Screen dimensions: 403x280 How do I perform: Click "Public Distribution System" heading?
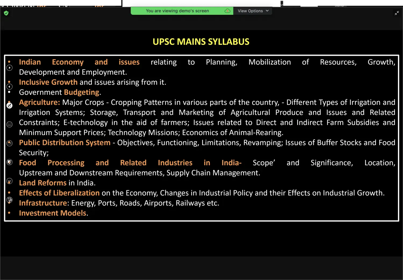(x=65, y=143)
